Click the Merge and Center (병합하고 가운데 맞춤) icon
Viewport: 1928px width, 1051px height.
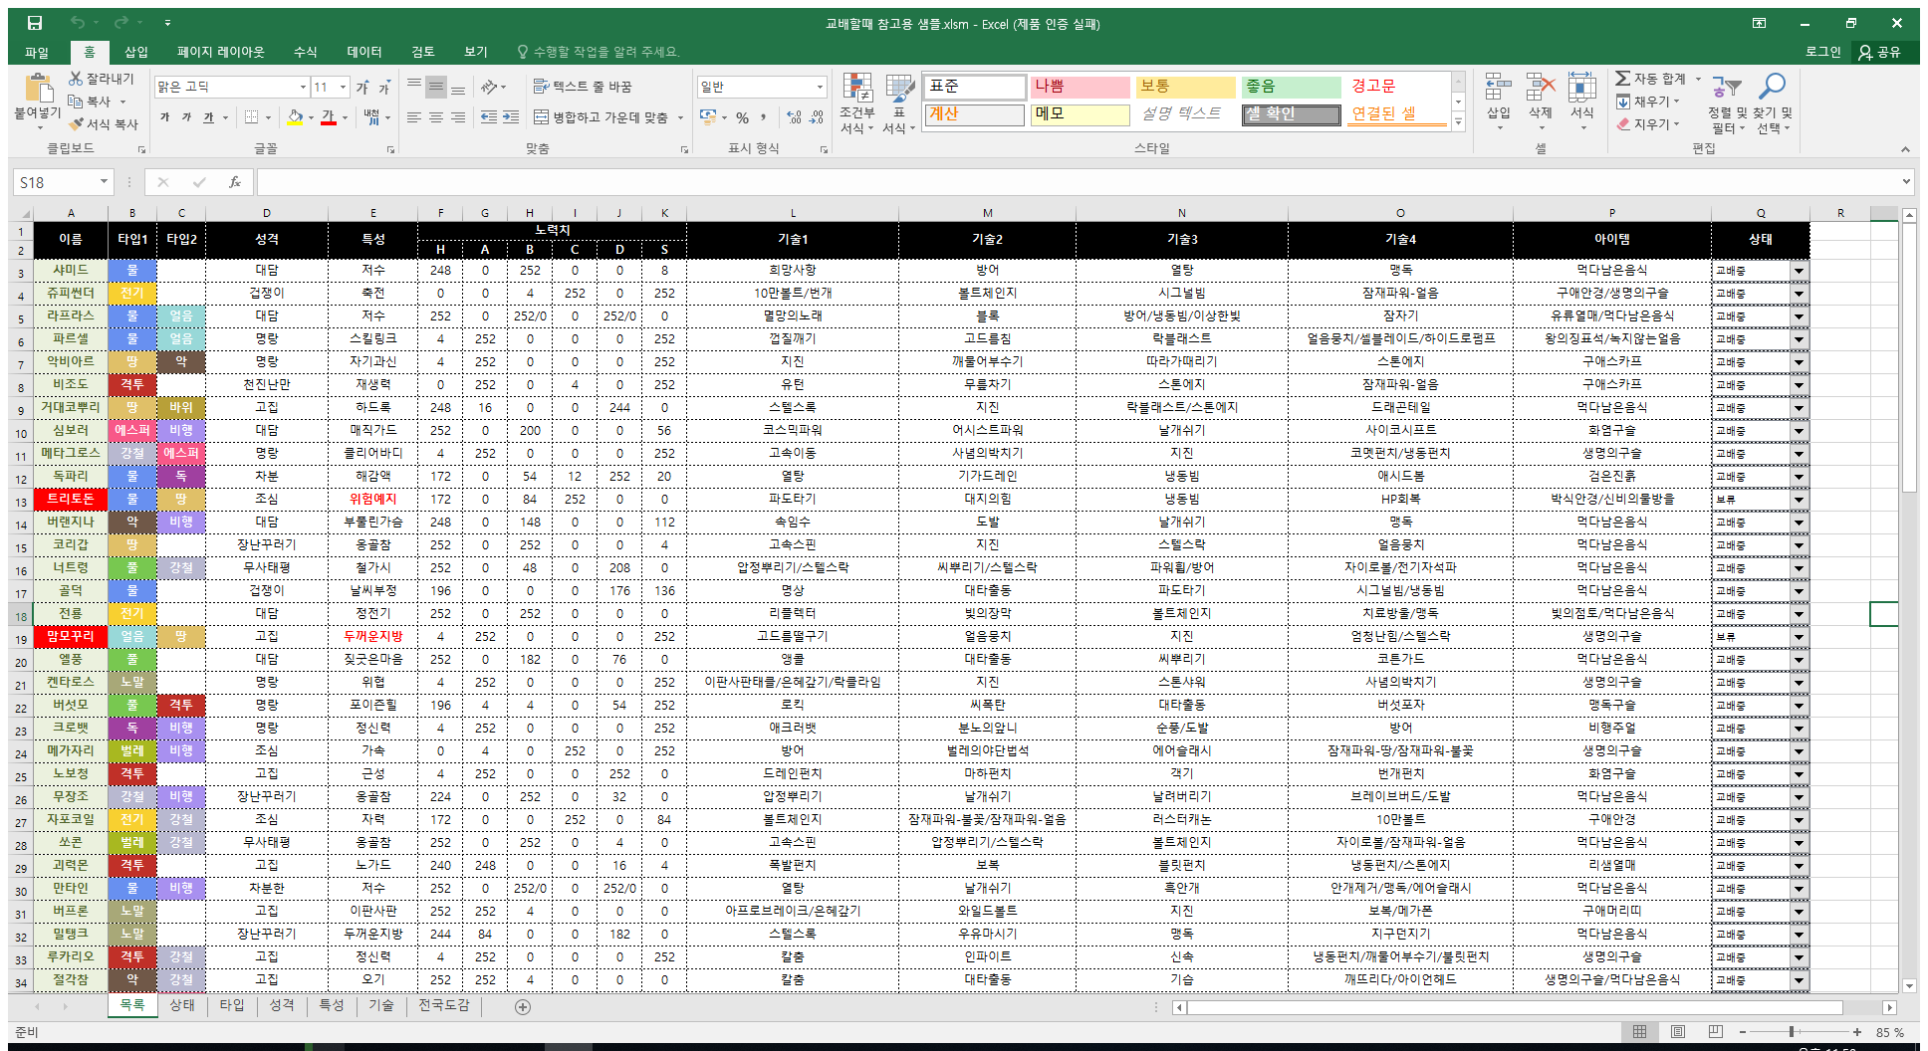541,117
